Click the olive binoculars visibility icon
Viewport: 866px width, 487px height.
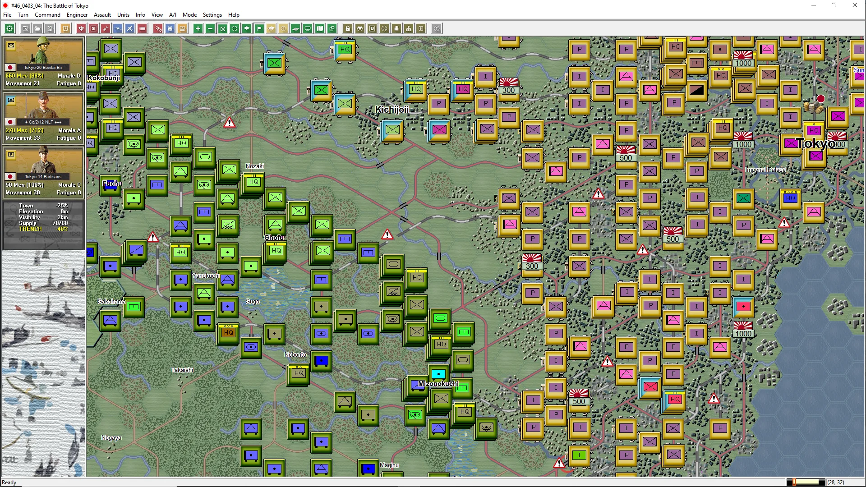click(x=360, y=28)
